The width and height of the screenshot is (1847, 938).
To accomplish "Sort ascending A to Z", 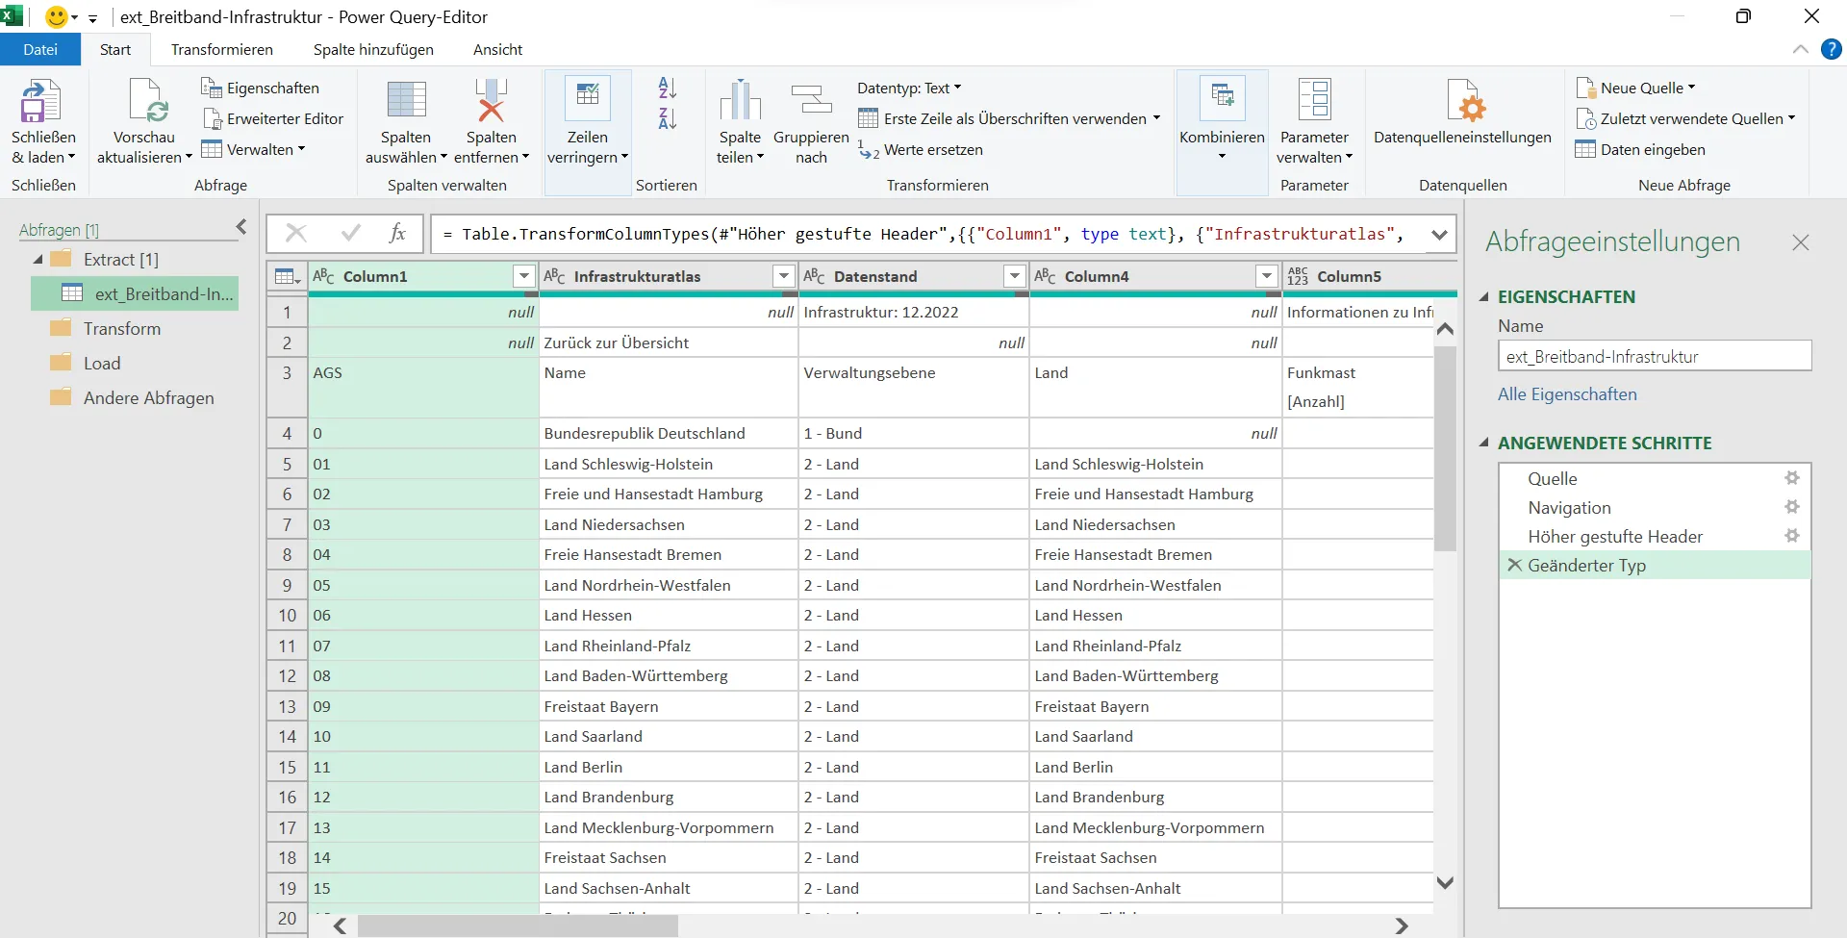I will (x=668, y=88).
